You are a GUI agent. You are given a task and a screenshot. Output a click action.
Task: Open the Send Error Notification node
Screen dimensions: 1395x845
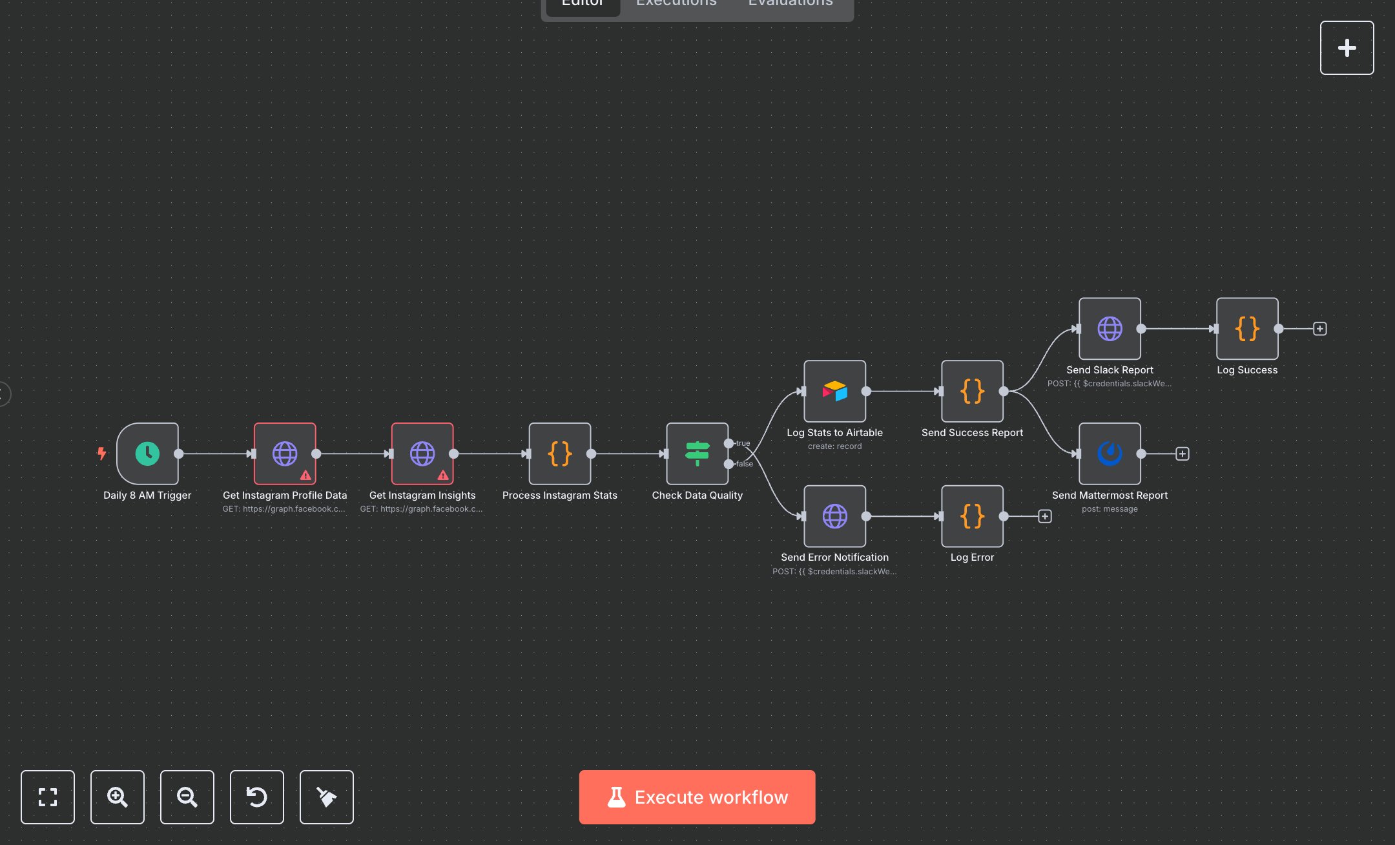tap(834, 516)
